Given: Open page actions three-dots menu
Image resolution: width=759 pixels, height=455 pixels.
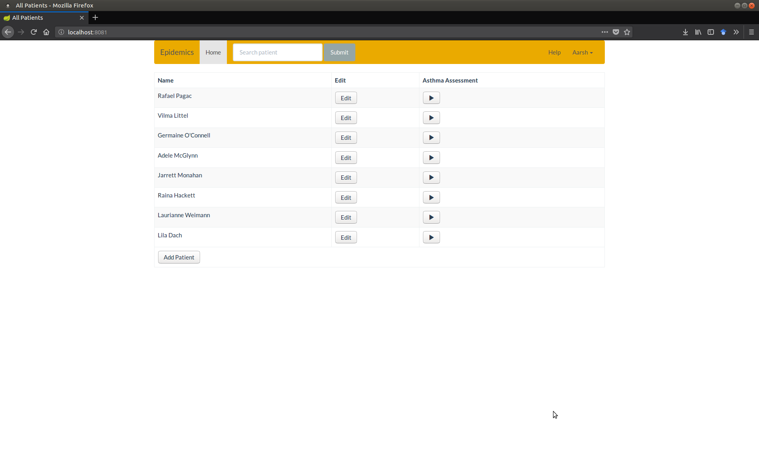Looking at the screenshot, I should point(605,32).
